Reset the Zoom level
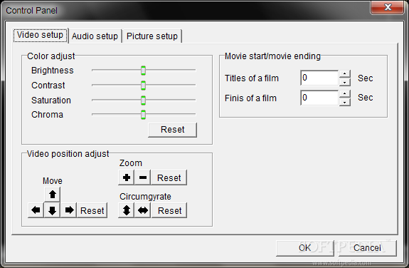The width and height of the screenshot is (409, 268). pyautogui.click(x=169, y=177)
